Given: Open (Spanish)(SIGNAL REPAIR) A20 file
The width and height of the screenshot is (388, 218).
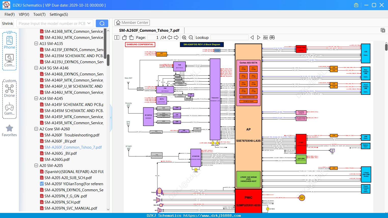Looking at the screenshot, I should [x=74, y=172].
